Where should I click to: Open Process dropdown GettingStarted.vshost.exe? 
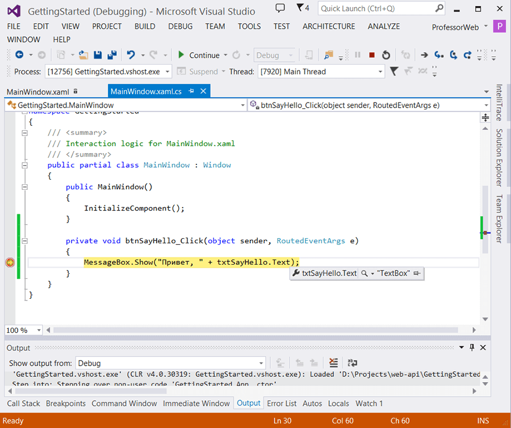point(108,71)
